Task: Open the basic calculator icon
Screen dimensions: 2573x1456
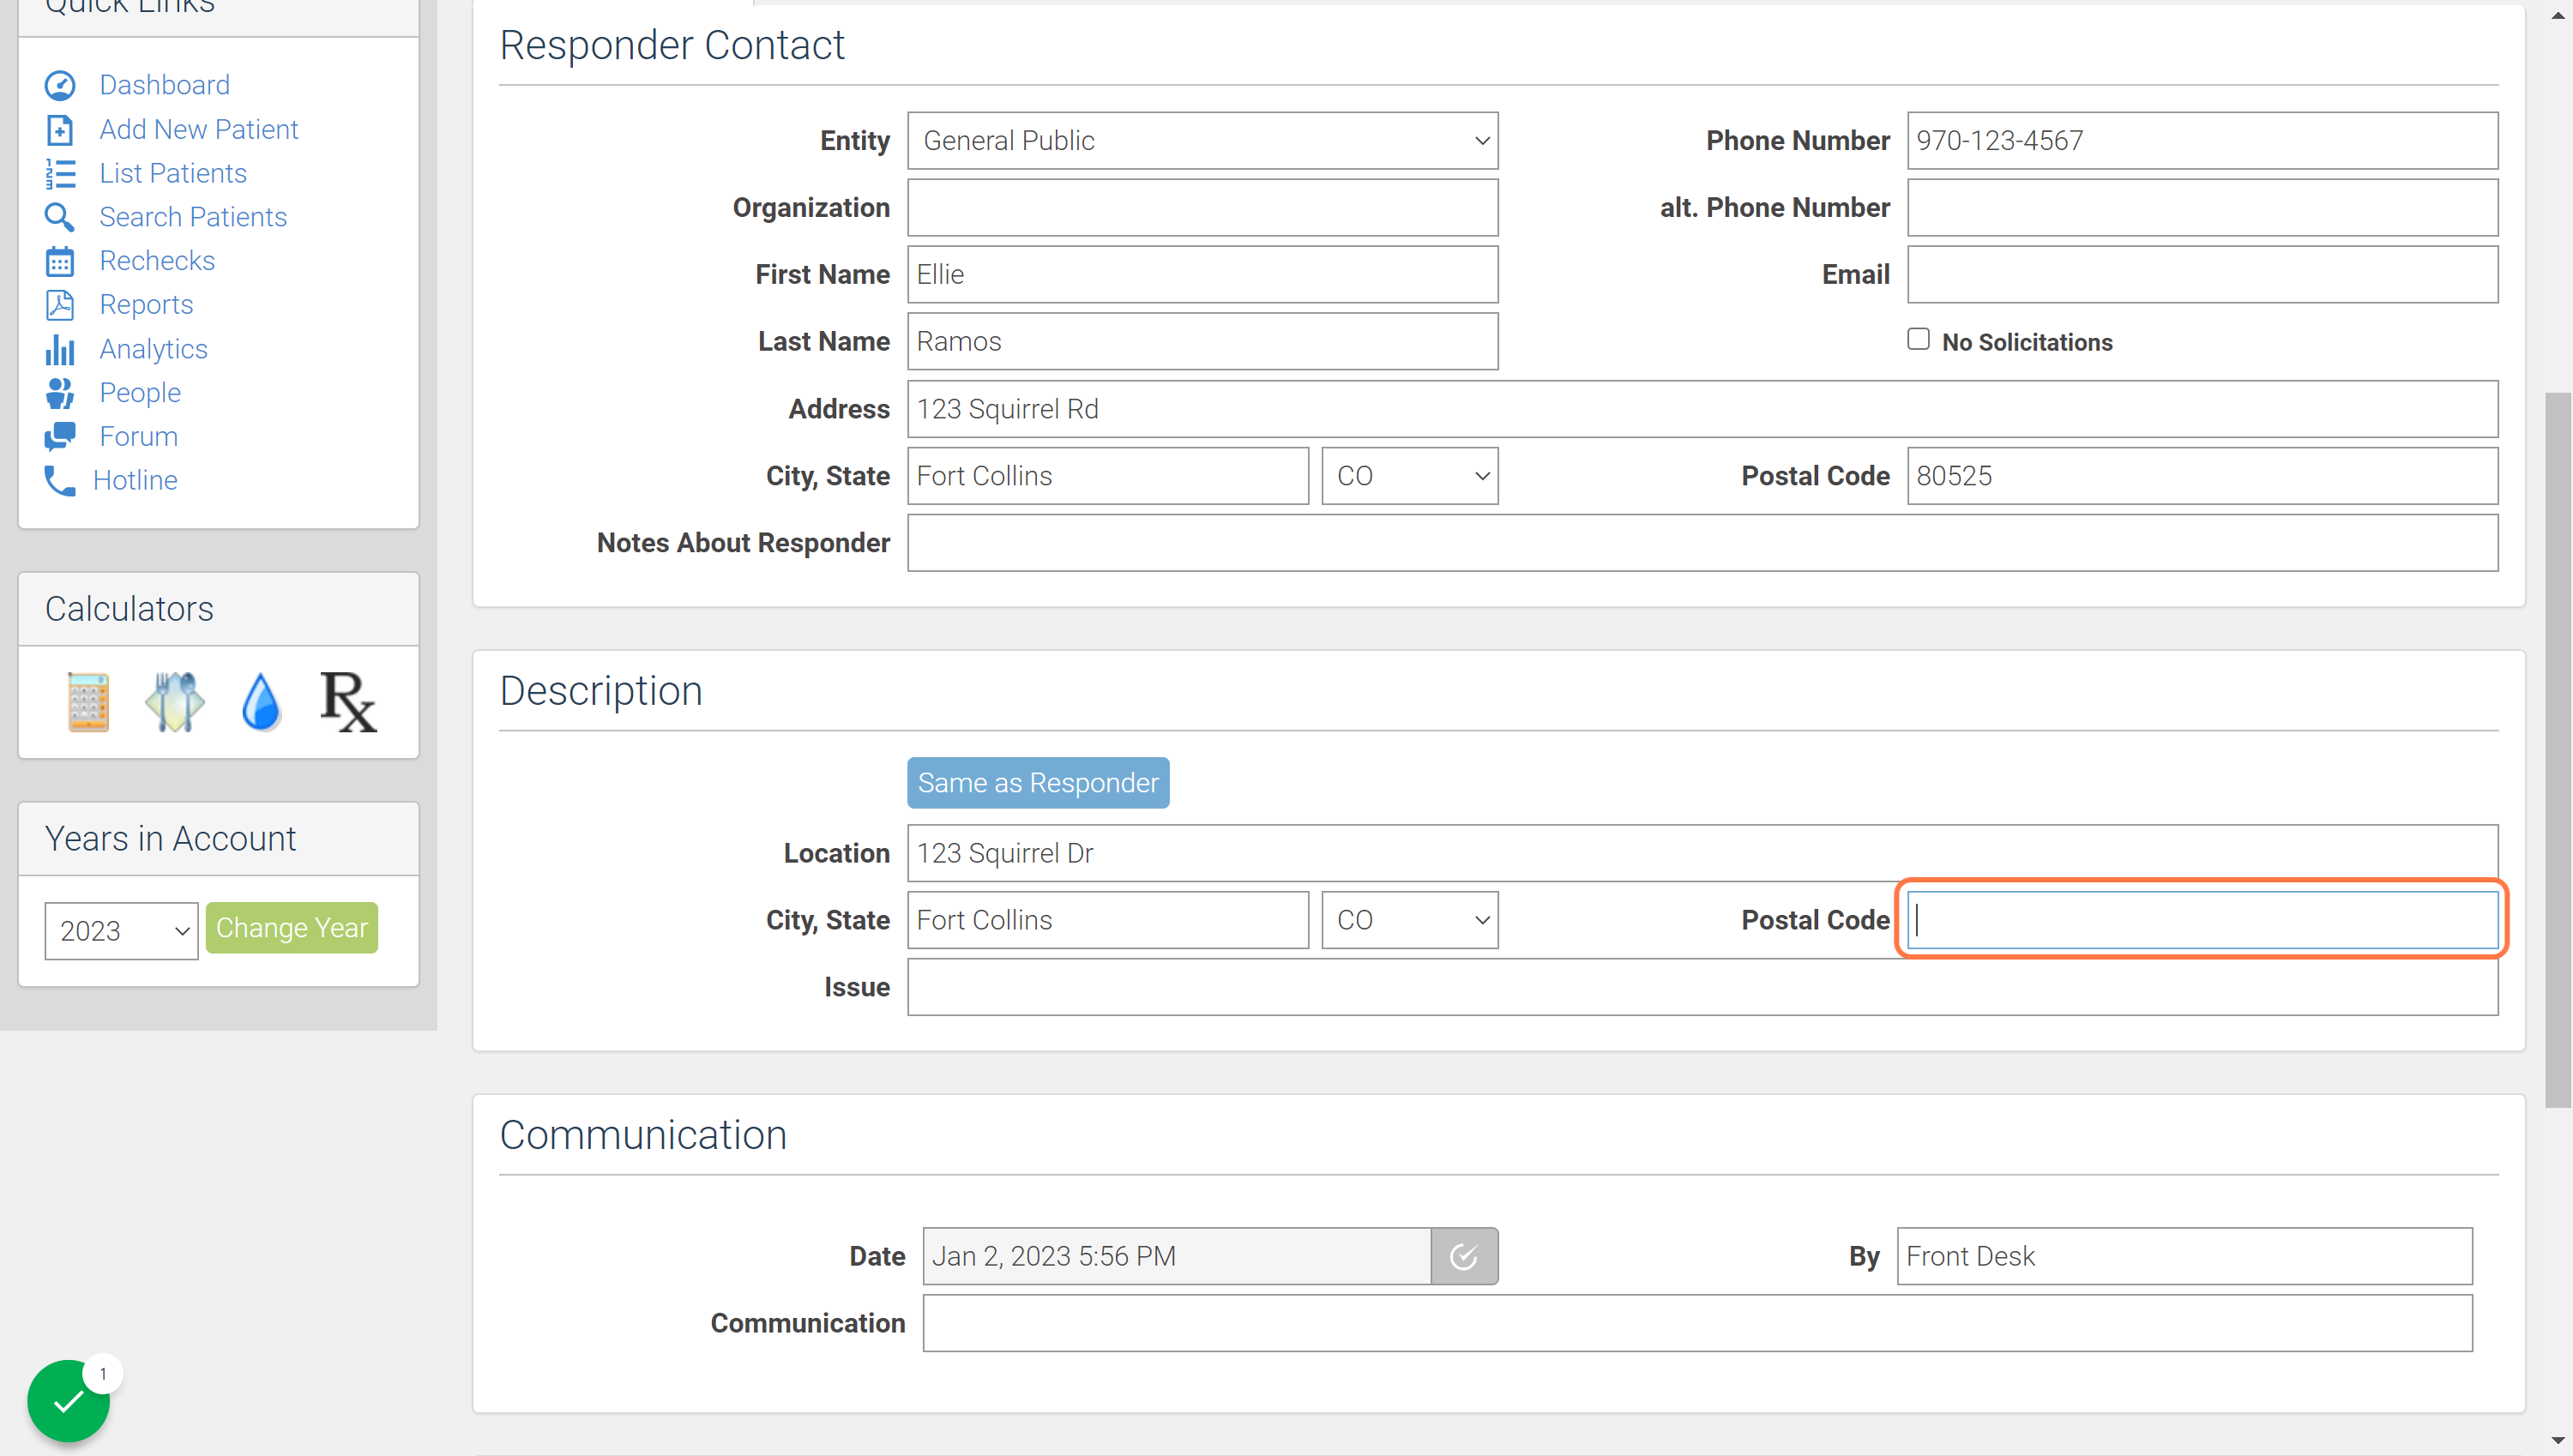Action: [x=88, y=701]
